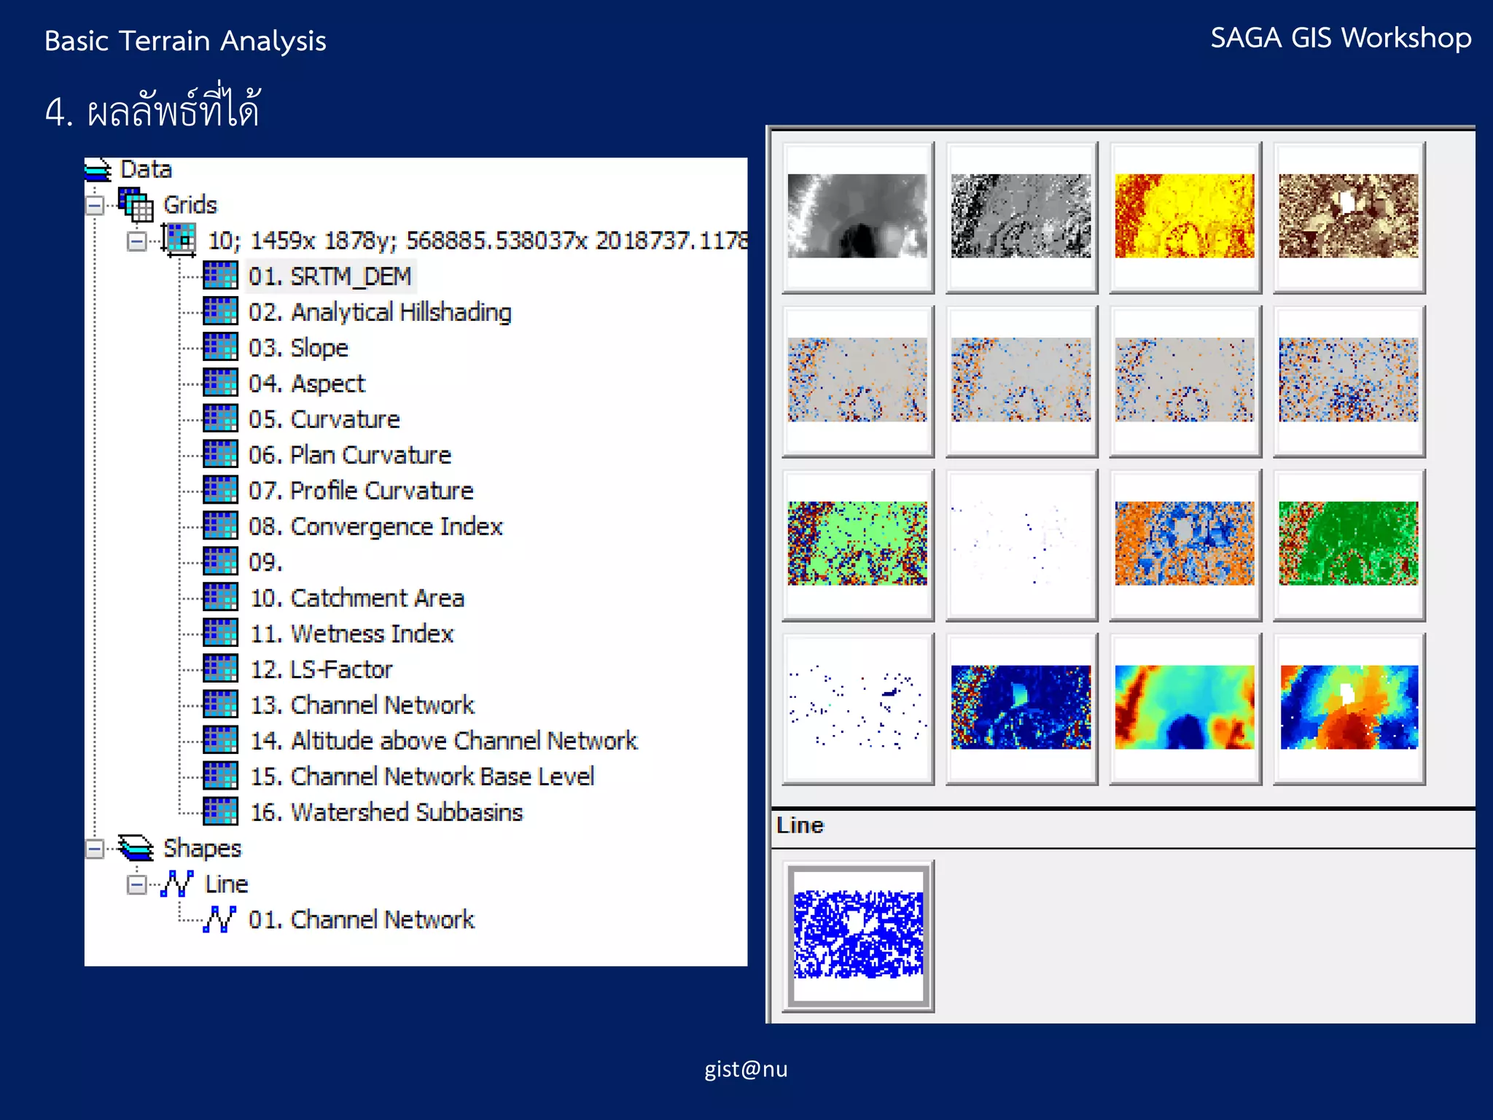Image resolution: width=1493 pixels, height=1120 pixels.
Task: Select the 01. SRTM_DEM grid
Action: pos(330,276)
